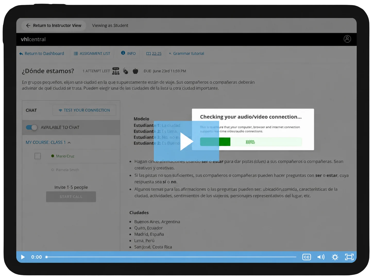This screenshot has width=373, height=279.
Task: Click the apple icon before the due date
Action: (135, 71)
